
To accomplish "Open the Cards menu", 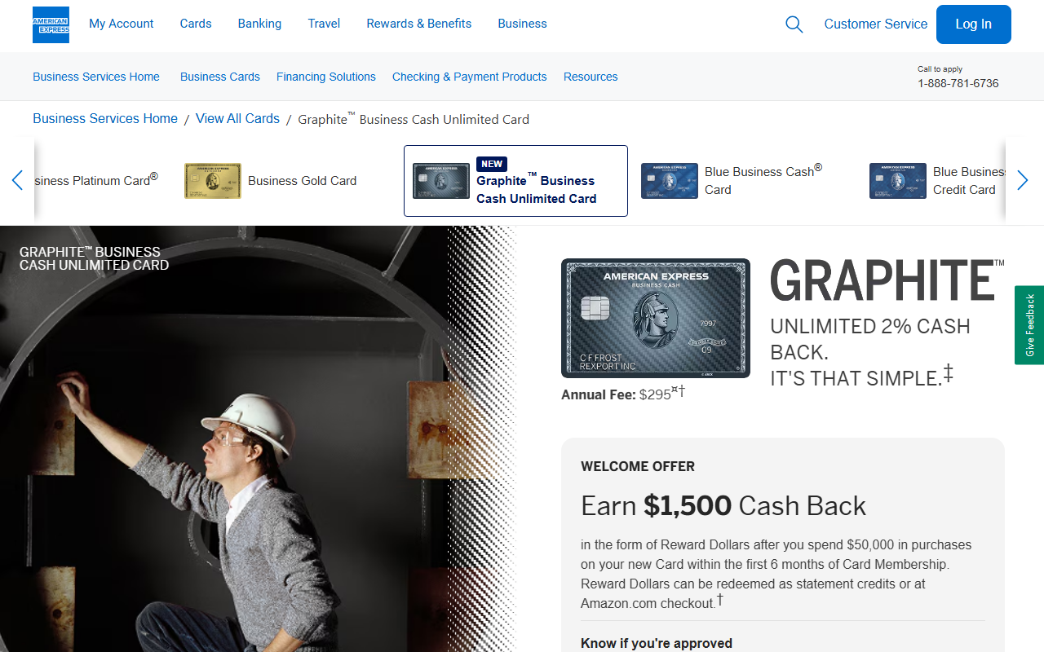I will [x=196, y=24].
